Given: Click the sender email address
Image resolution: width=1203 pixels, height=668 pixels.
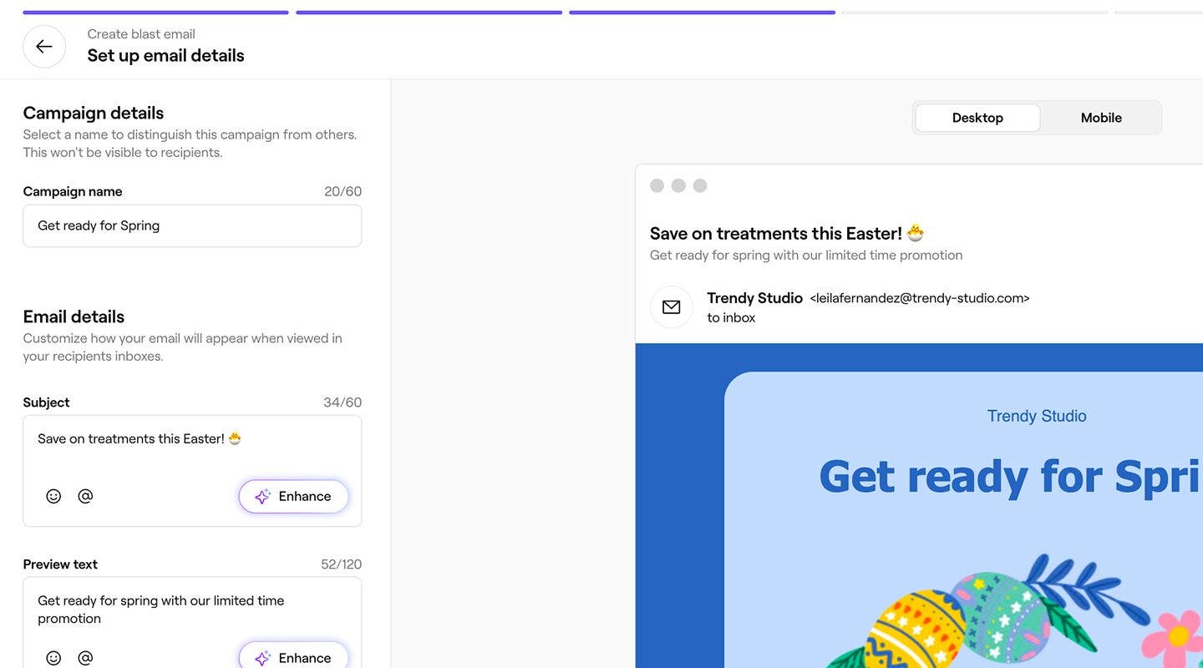Looking at the screenshot, I should point(920,298).
